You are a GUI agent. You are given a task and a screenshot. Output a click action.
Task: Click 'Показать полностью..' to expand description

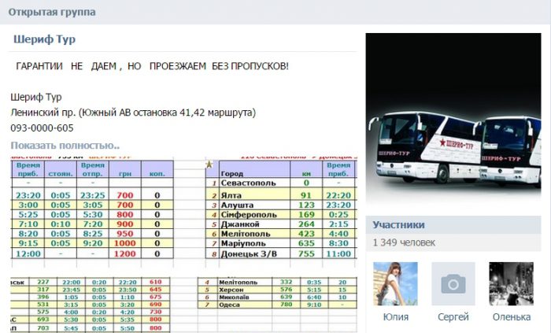tap(65, 145)
